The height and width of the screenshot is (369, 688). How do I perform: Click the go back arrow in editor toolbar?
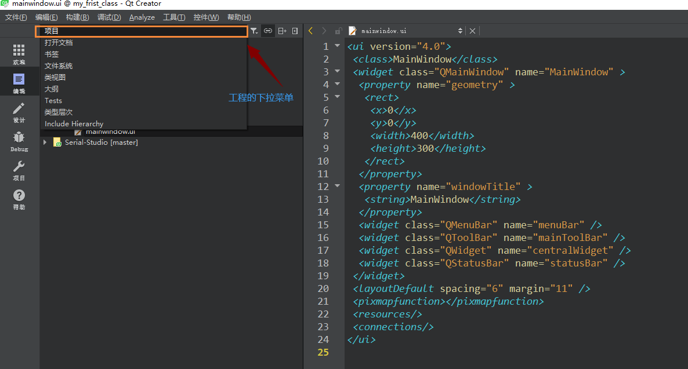point(311,31)
